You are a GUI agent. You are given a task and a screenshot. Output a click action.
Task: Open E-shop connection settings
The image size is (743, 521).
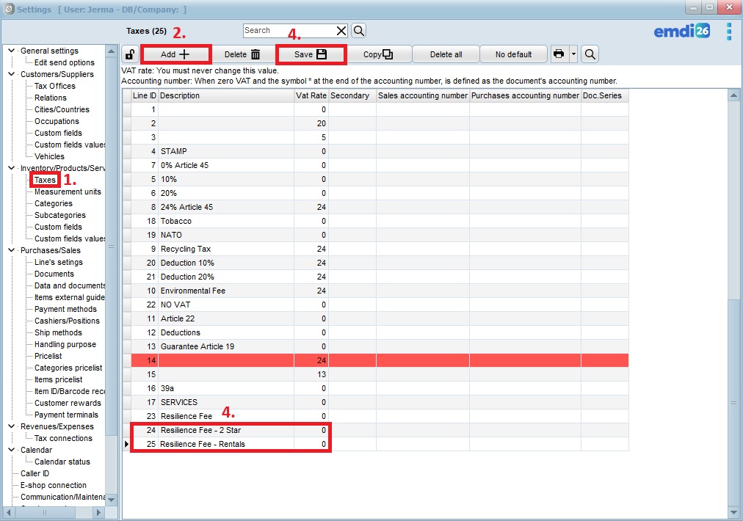pyautogui.click(x=54, y=485)
